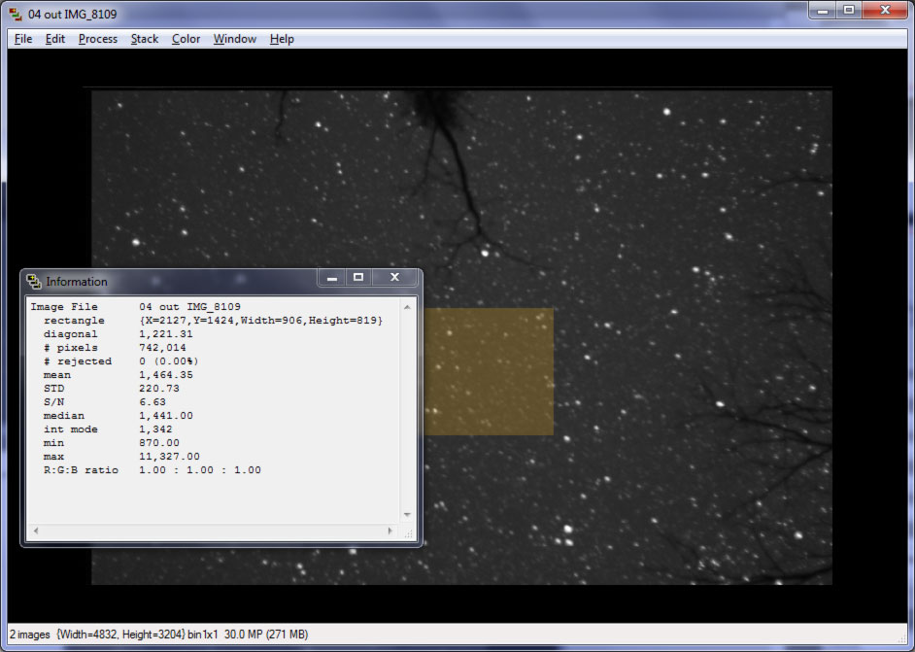
Task: Click the Information window's title bar icon
Action: click(35, 281)
